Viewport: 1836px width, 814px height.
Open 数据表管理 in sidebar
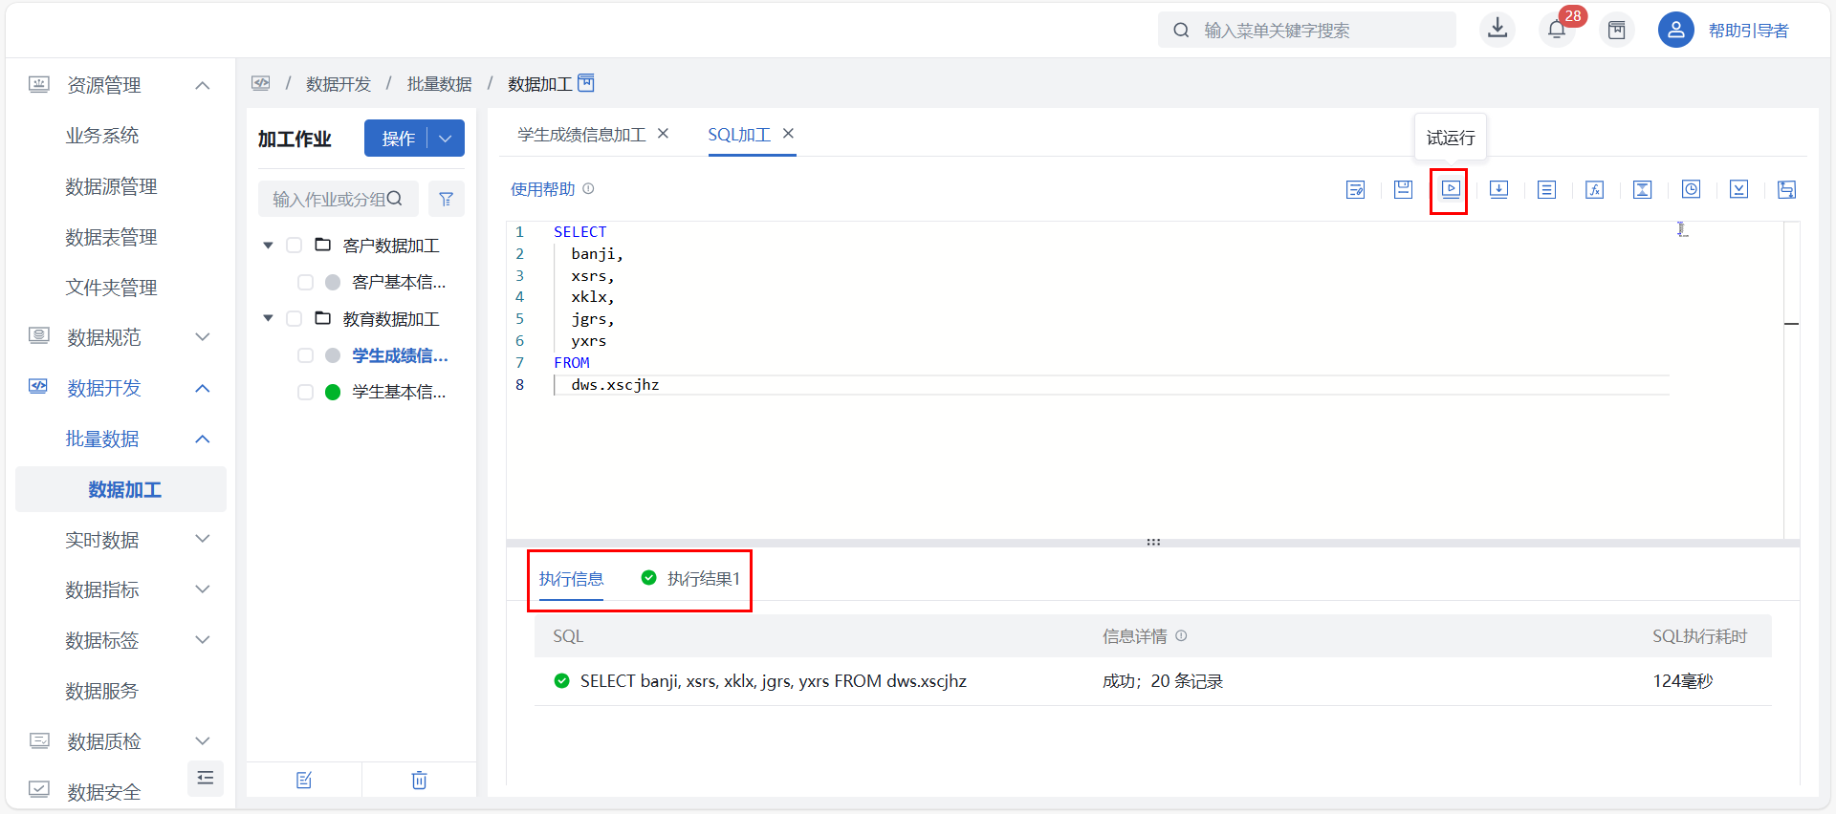tap(111, 237)
